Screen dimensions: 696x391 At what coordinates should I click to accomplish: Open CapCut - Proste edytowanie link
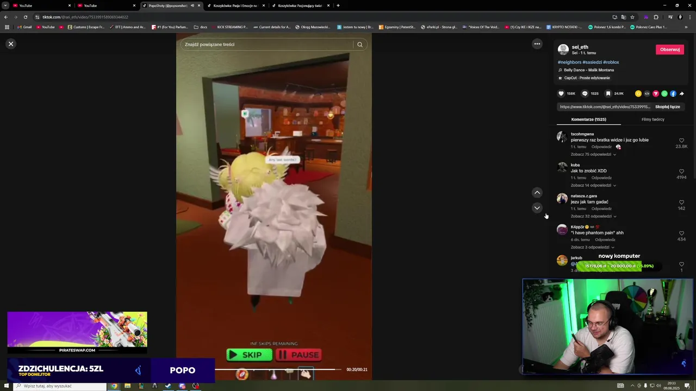tap(587, 78)
